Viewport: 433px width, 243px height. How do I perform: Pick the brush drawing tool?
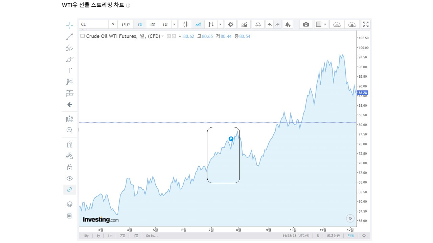(x=69, y=59)
